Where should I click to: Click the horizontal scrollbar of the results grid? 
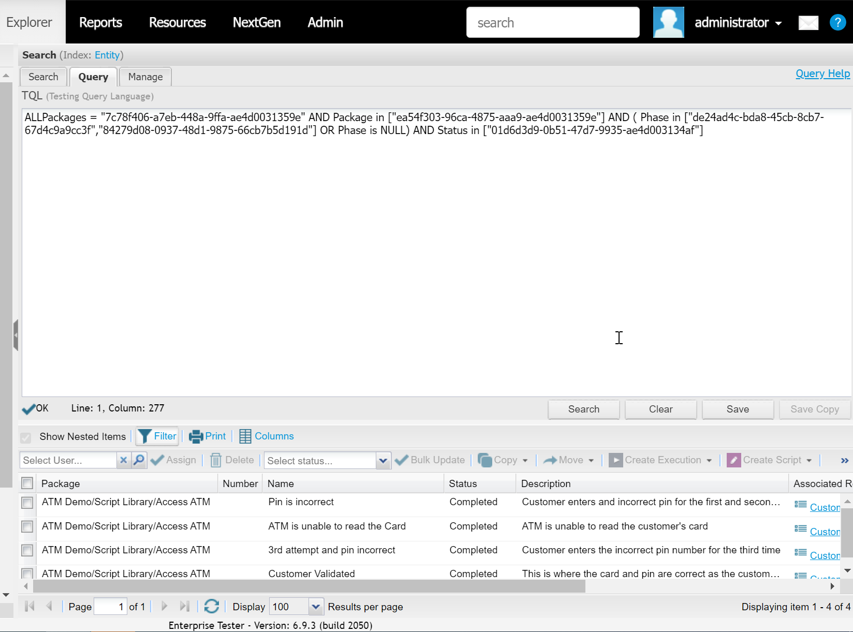click(x=309, y=586)
